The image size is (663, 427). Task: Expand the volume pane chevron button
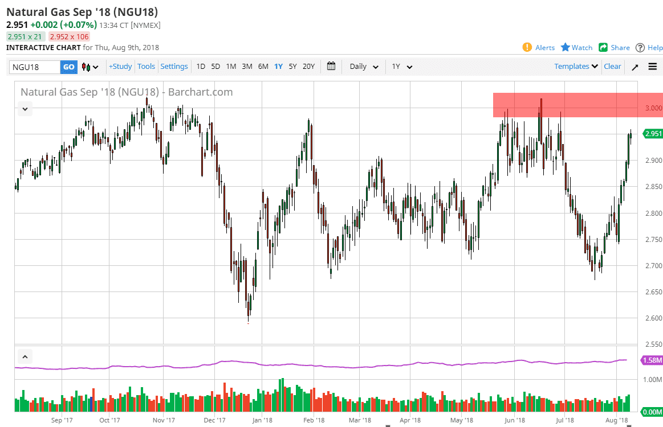point(25,357)
